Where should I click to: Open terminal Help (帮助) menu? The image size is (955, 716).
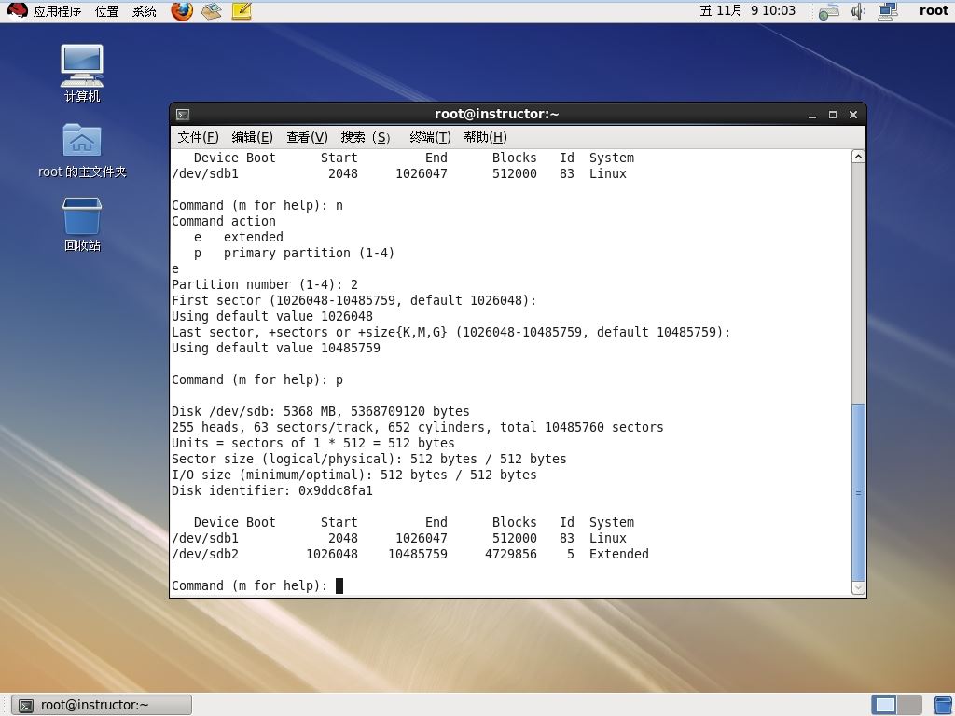tap(485, 138)
